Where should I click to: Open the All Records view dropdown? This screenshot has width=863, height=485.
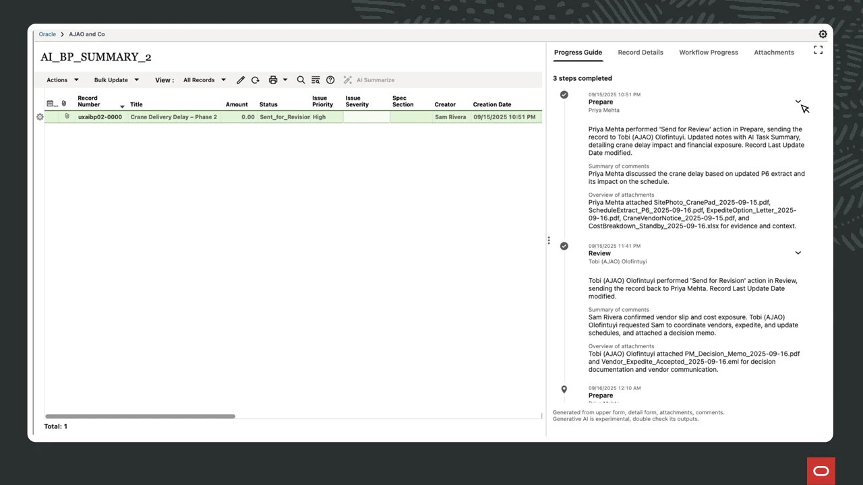coord(204,79)
